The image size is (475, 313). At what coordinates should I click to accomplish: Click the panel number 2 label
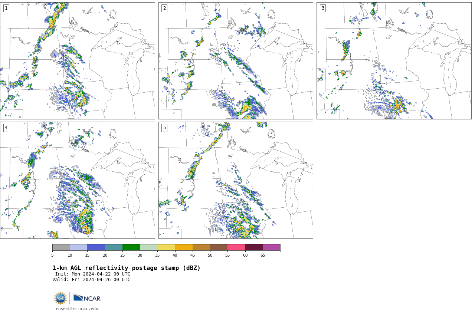(x=164, y=8)
